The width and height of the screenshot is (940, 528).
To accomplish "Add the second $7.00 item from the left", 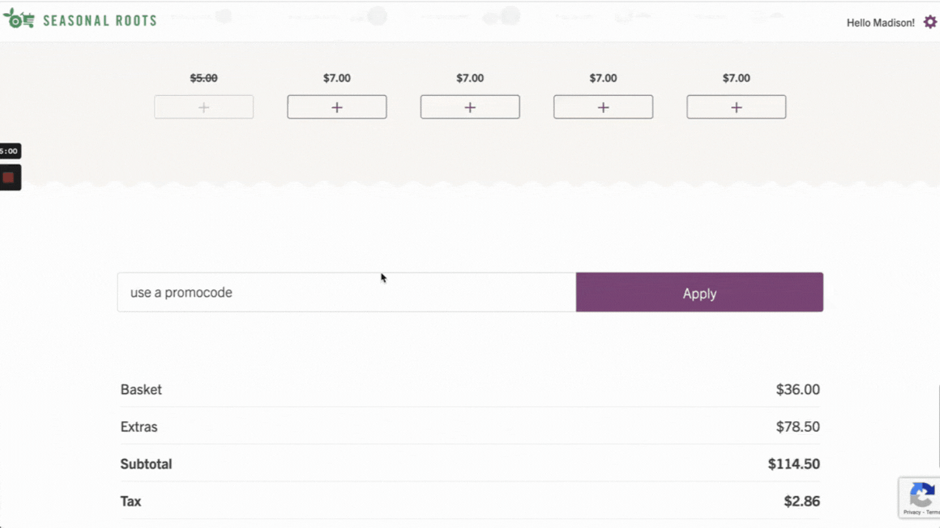I will (470, 108).
